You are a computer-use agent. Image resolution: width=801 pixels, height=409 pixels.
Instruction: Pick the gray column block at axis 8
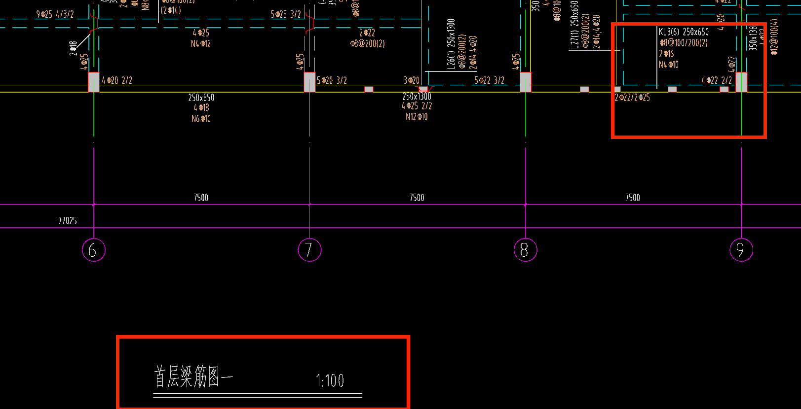(526, 82)
